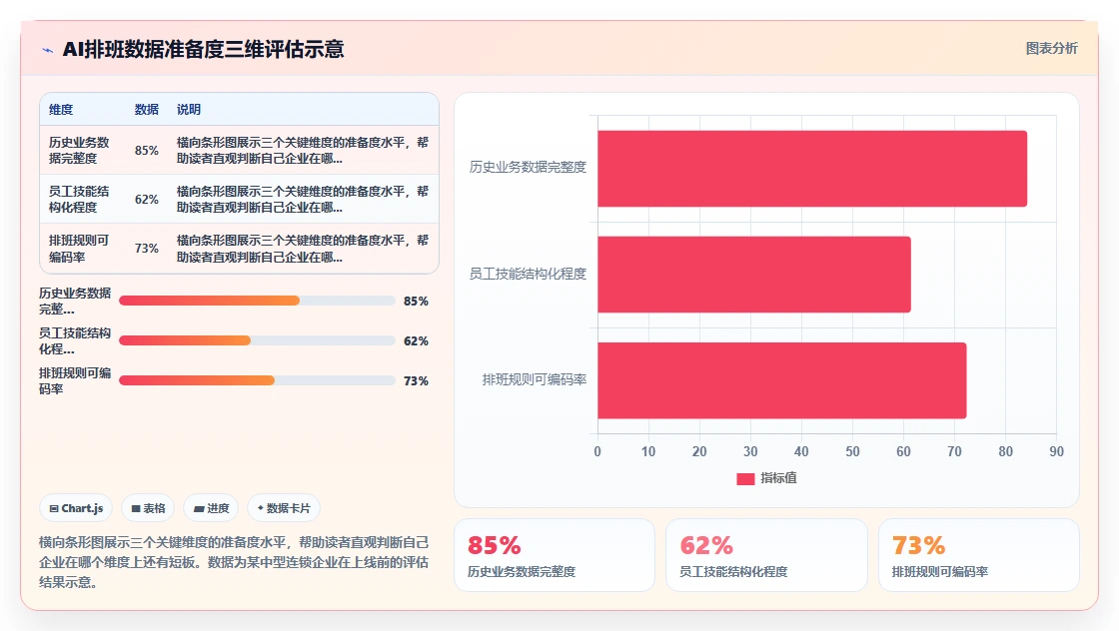Click the 员工技能结构化程度 y-axis label

(x=528, y=274)
